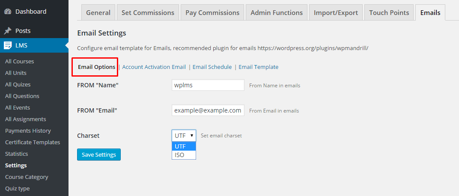Viewport: 459px width, 196px height.
Task: Open the Set Commissions tab
Action: pyautogui.click(x=148, y=12)
